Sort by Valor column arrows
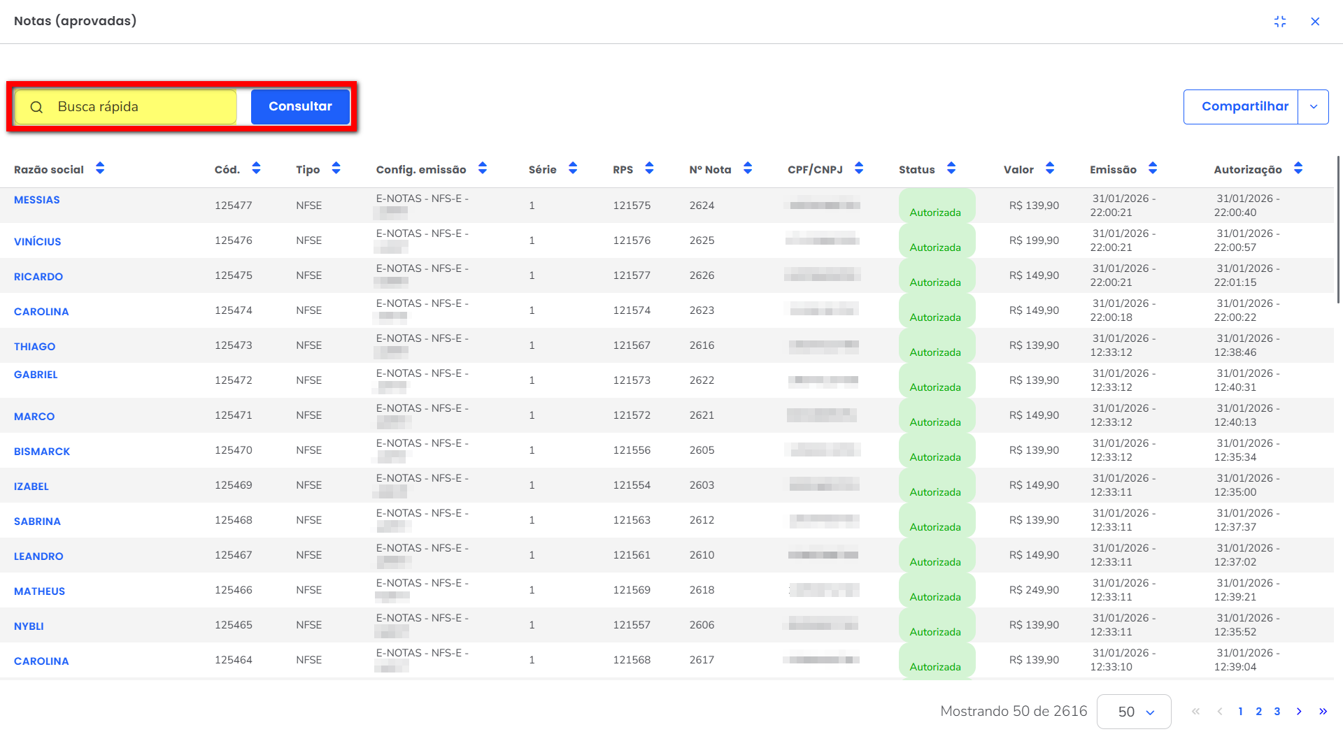The width and height of the screenshot is (1343, 755). [1050, 168]
